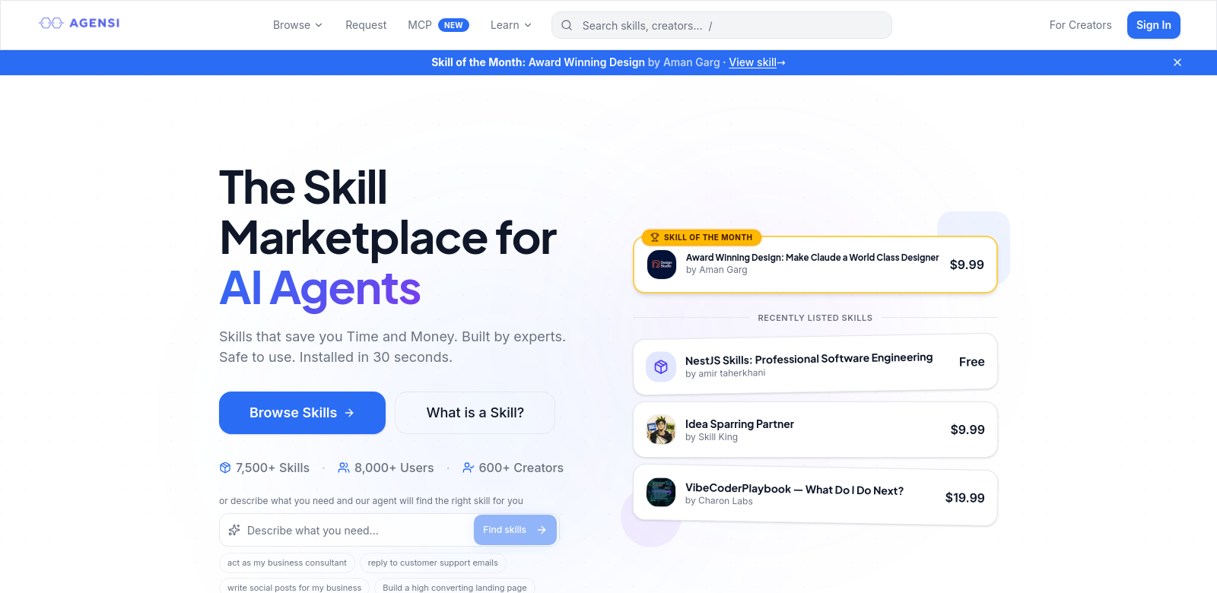Image resolution: width=1217 pixels, height=593 pixels.
Task: Click the Find skills button
Action: click(x=515, y=530)
